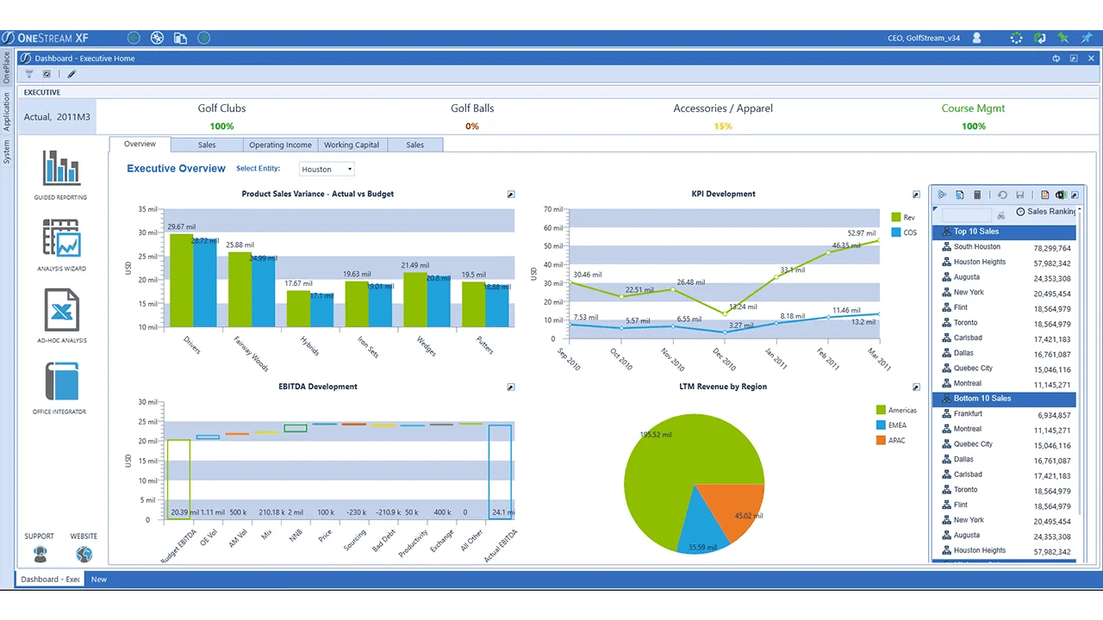This screenshot has width=1103, height=620.
Task: Pop out the EBITDA Development chart
Action: (510, 387)
